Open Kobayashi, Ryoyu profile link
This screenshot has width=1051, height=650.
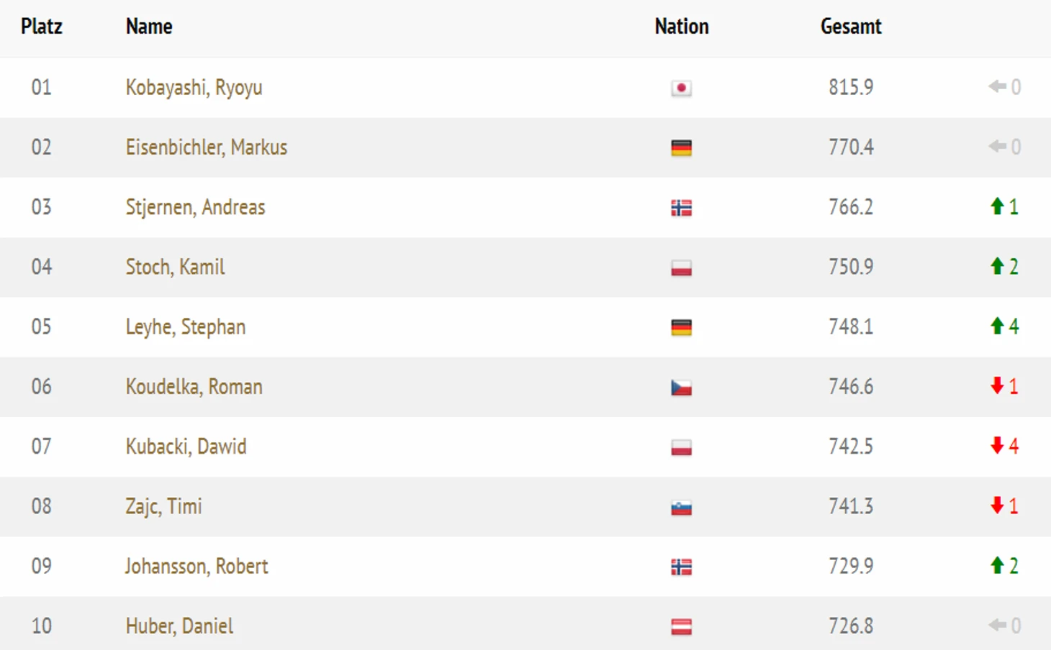pos(194,88)
